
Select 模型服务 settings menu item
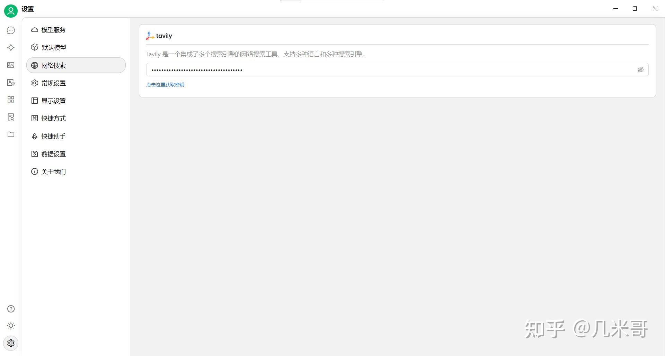(76, 30)
